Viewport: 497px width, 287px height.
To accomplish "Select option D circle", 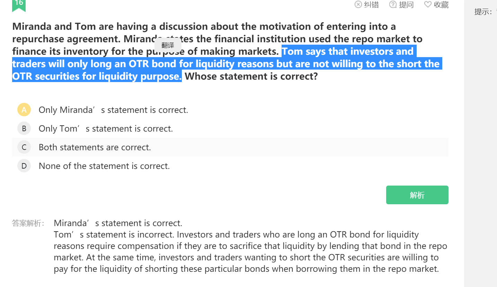I will (24, 166).
